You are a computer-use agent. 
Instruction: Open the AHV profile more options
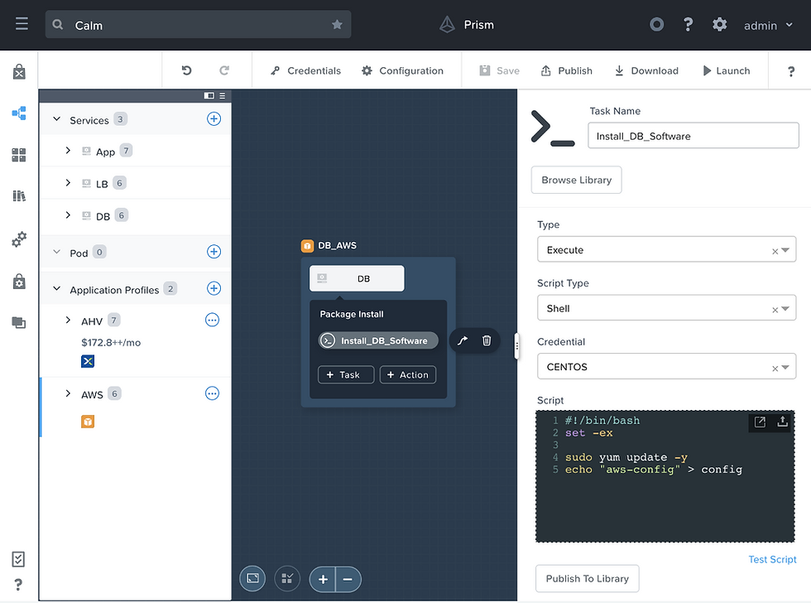pos(212,320)
